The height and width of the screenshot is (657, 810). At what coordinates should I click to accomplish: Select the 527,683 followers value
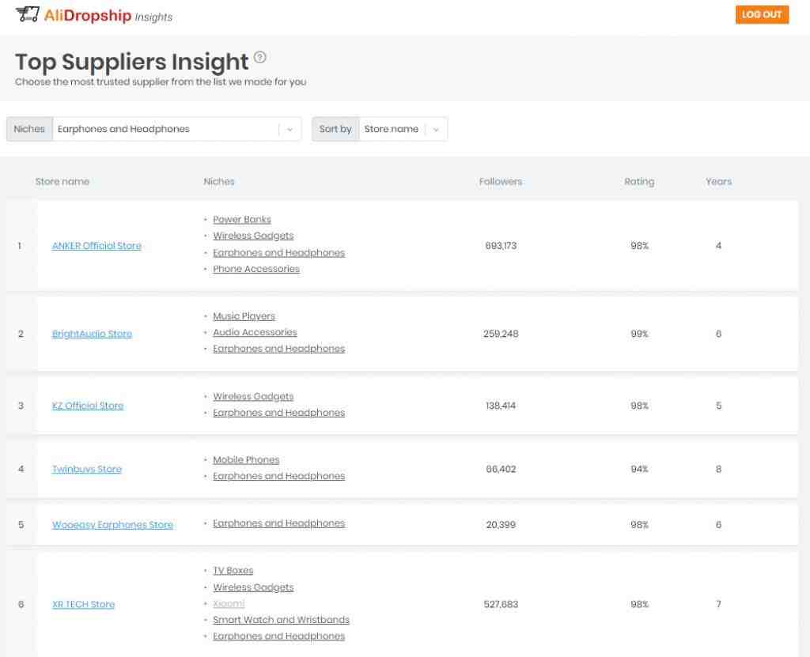pos(501,604)
